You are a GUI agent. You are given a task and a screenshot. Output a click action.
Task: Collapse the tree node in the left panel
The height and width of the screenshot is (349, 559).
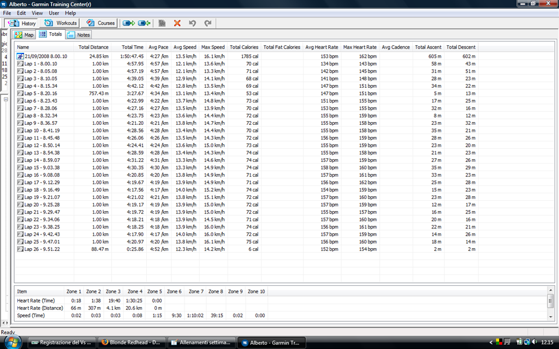(x=5, y=99)
